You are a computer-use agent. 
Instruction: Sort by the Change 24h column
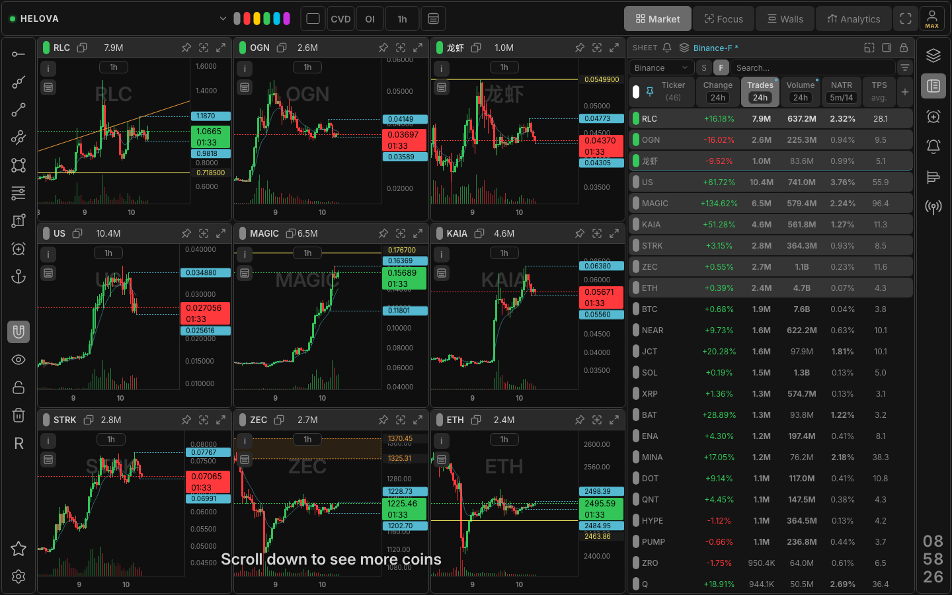(x=718, y=92)
